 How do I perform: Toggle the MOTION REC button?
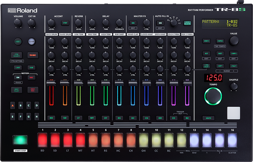[x=31, y=77]
